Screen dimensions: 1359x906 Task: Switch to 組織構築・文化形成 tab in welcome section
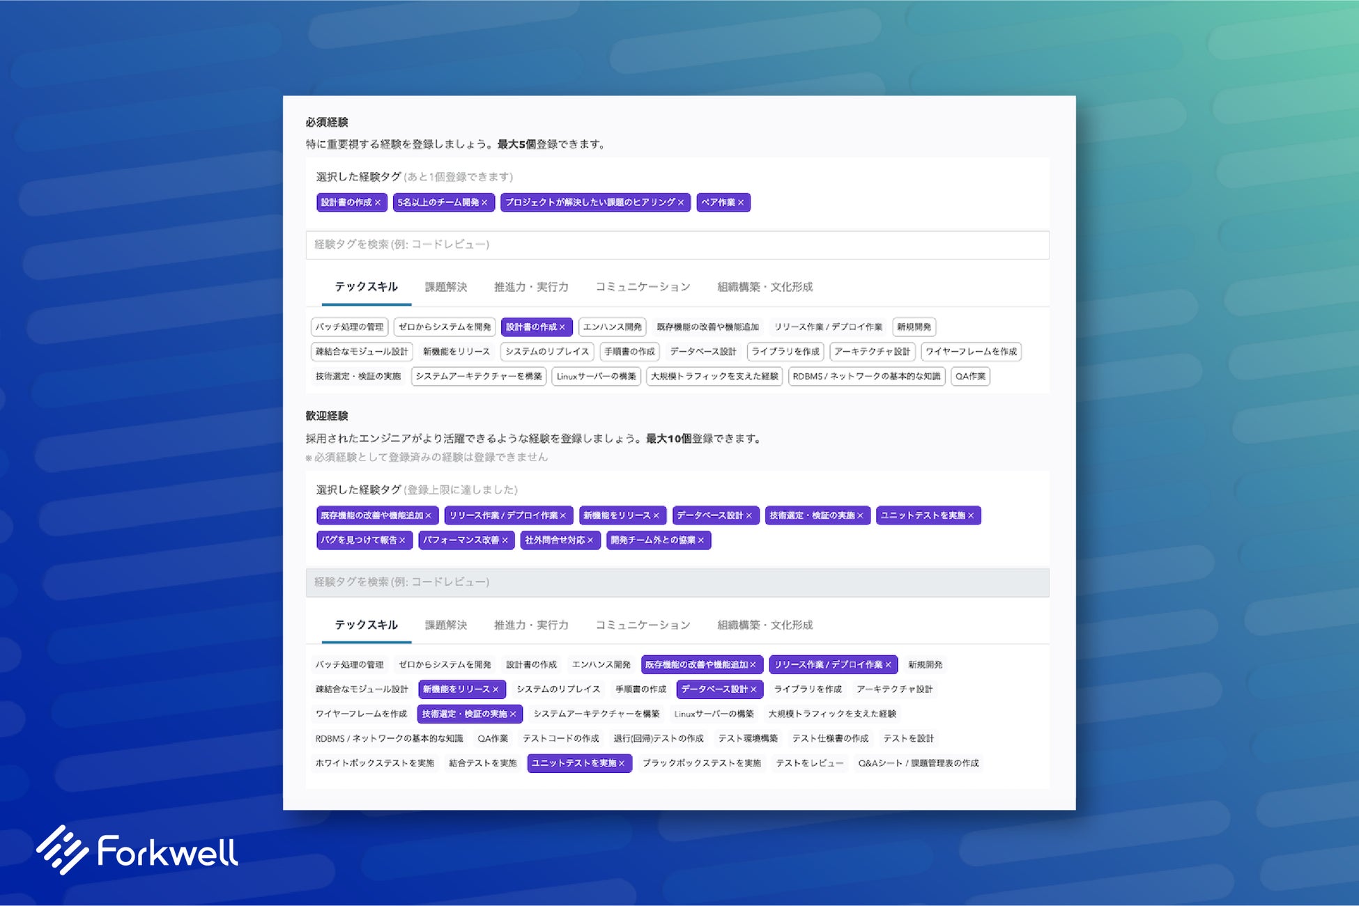click(x=765, y=625)
